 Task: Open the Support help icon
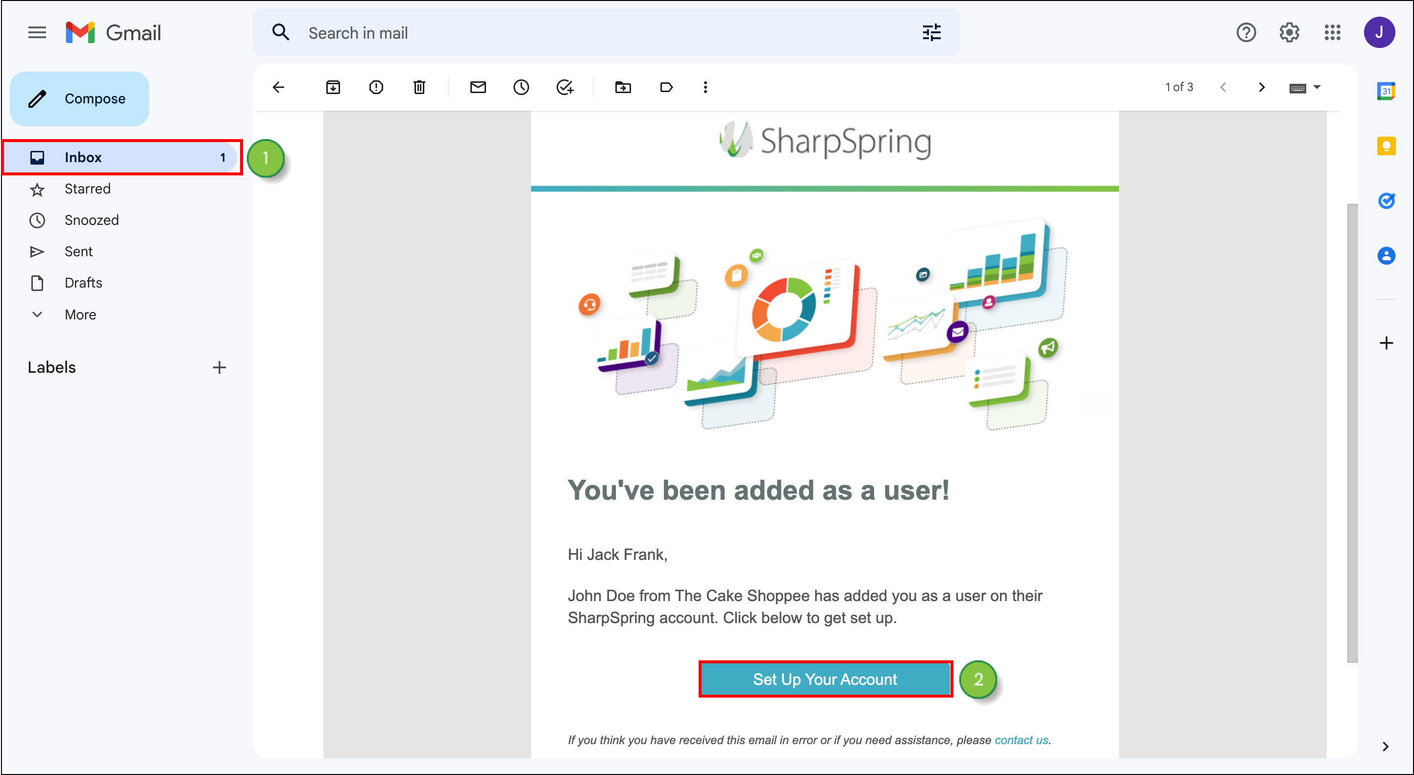pyautogui.click(x=1246, y=33)
